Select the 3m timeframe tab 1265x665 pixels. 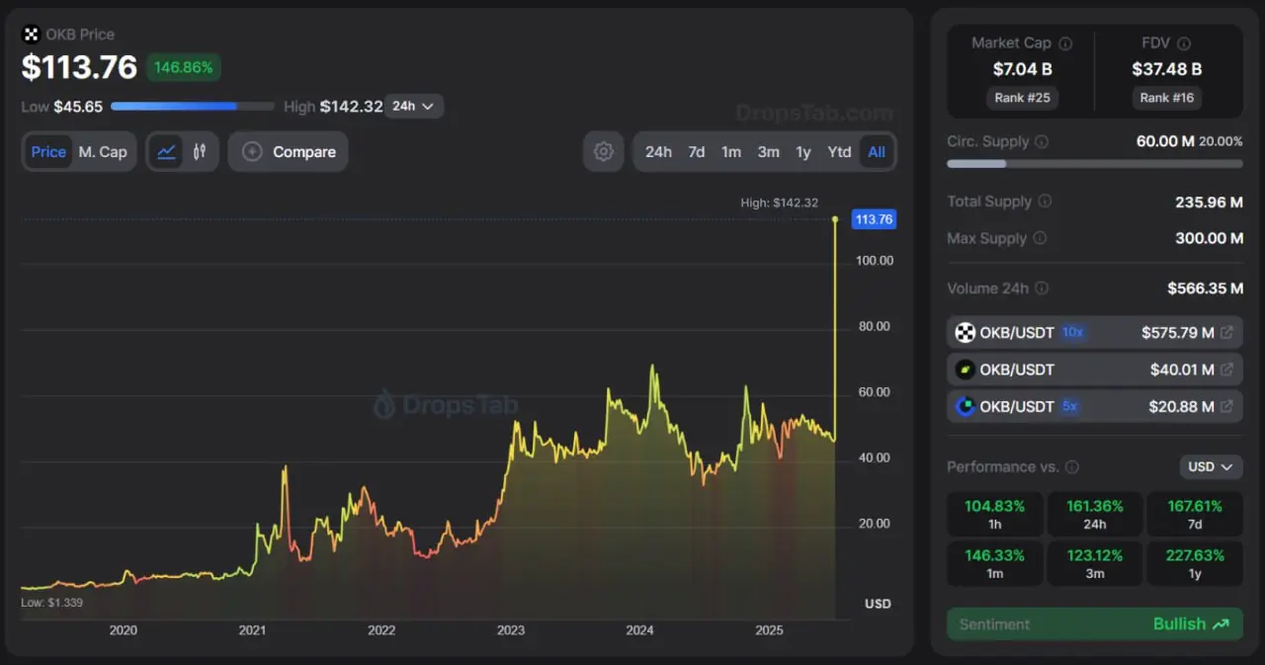[x=769, y=152]
